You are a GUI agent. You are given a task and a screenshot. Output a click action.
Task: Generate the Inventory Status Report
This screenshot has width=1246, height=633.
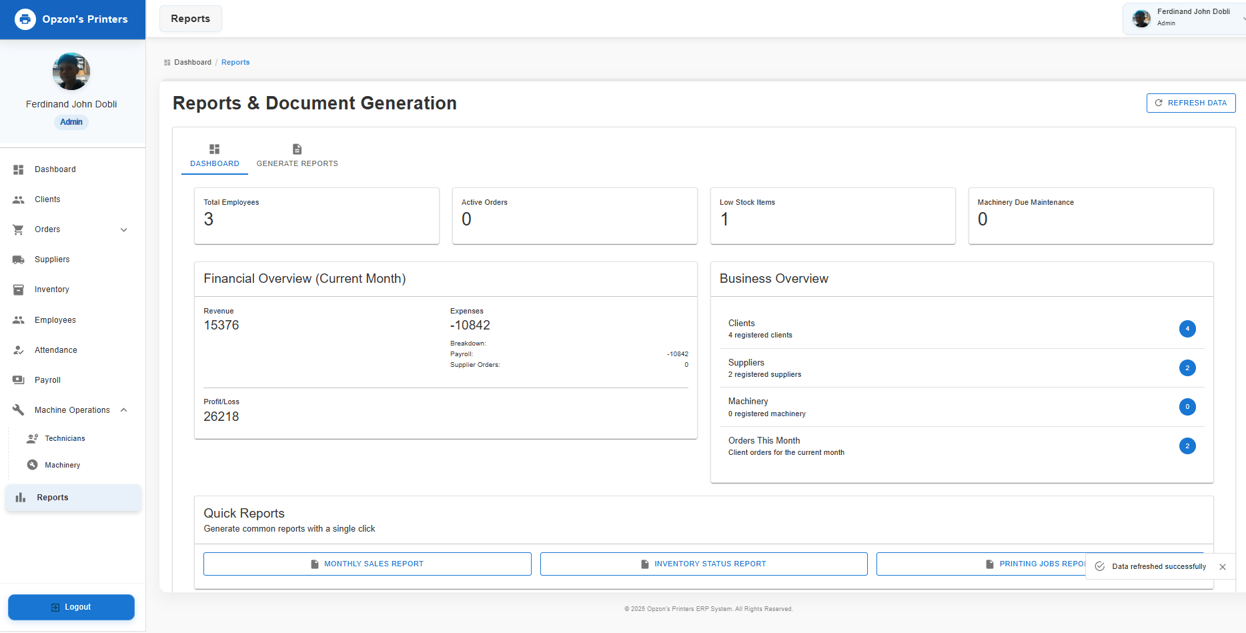click(704, 564)
